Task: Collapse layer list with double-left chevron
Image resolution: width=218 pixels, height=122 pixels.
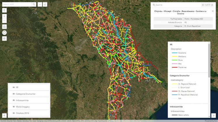Action: point(4,115)
